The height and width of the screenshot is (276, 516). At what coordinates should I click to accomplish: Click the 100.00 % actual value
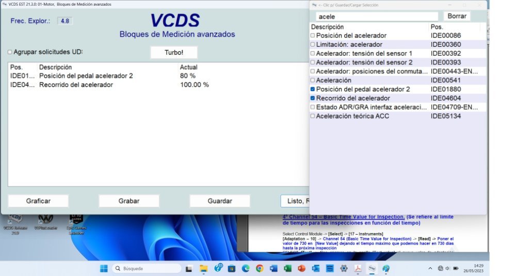coord(195,85)
